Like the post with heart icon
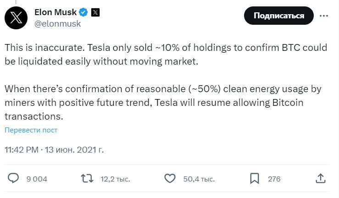The image size is (339, 198). tap(170, 178)
